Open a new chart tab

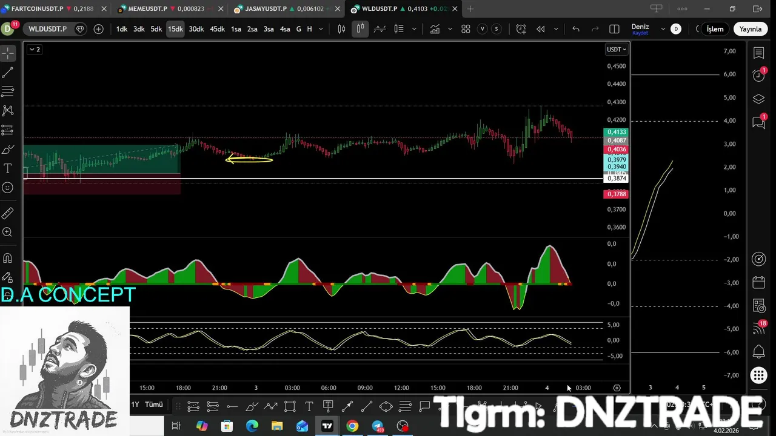[470, 9]
